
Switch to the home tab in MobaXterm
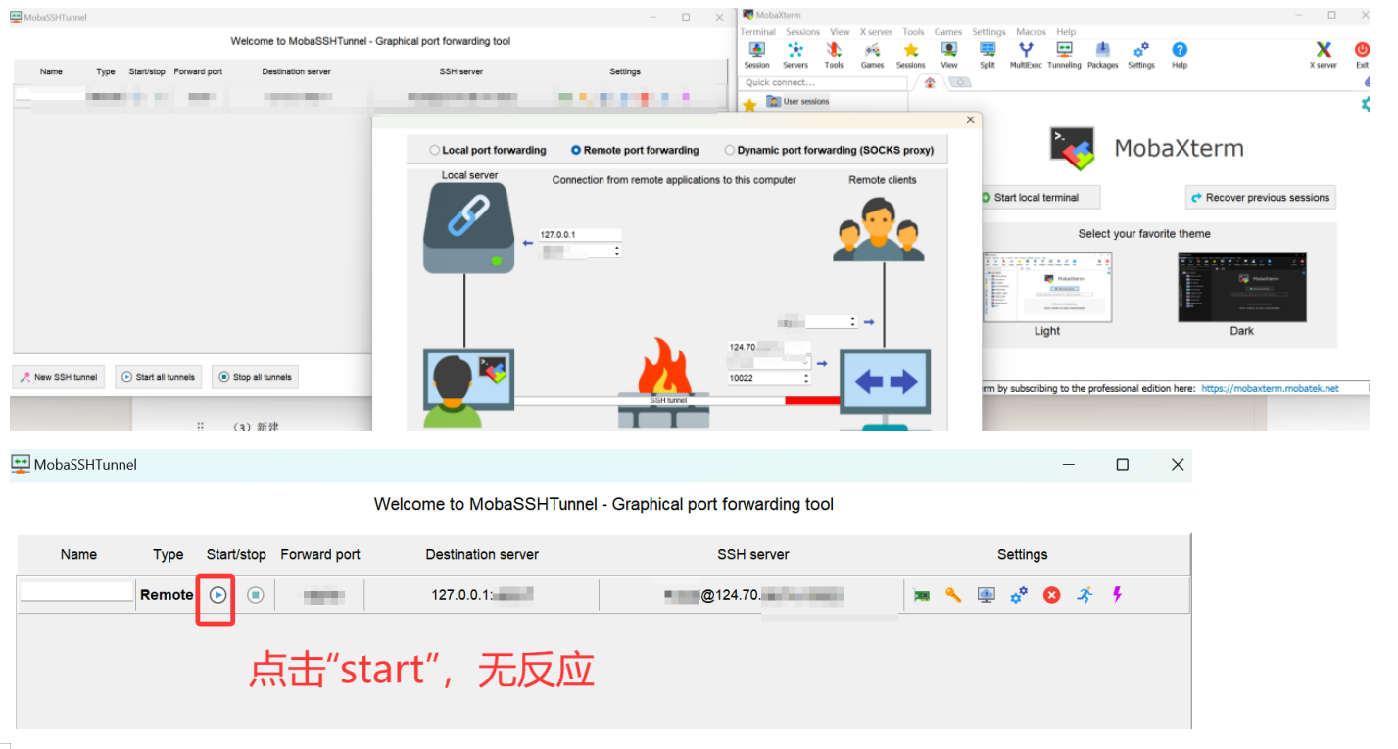coord(930,82)
